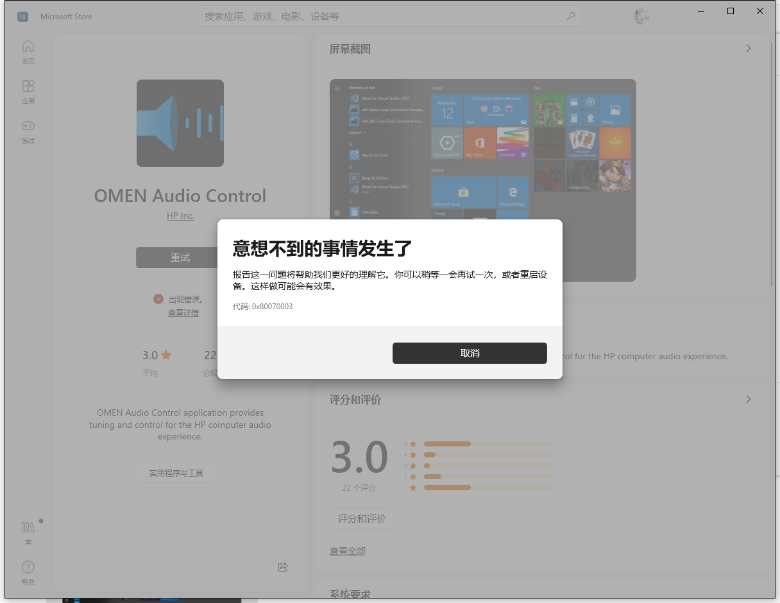
Task: Click the 评分和评价 rate and review button
Action: click(x=361, y=518)
